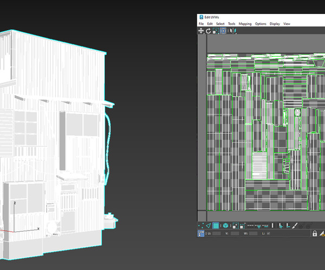Select the Rotate UV tool
The image size is (325, 270).
click(x=208, y=31)
